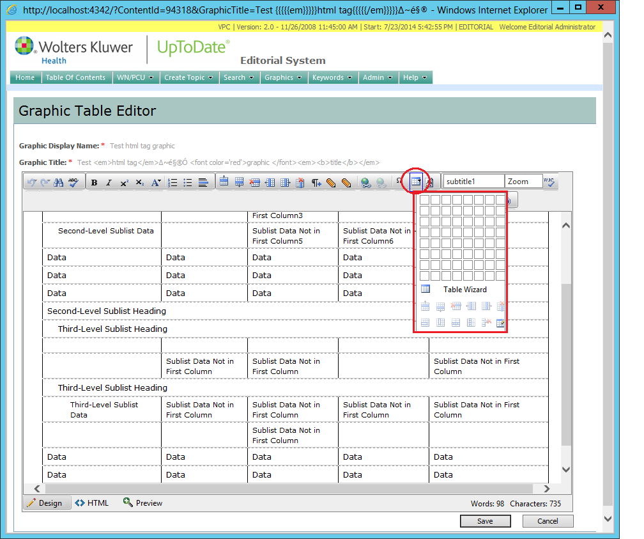Switch to the HTML view tab
The height and width of the screenshot is (539, 644).
coord(92,503)
